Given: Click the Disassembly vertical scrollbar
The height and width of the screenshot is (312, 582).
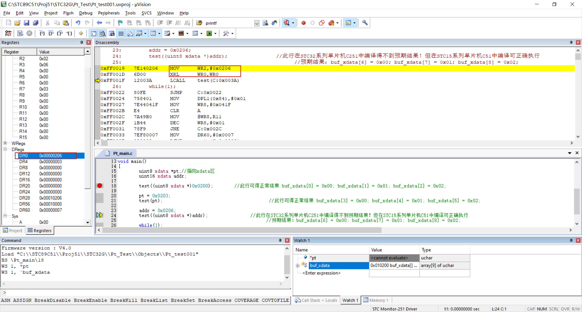Looking at the screenshot, I should [x=578, y=94].
